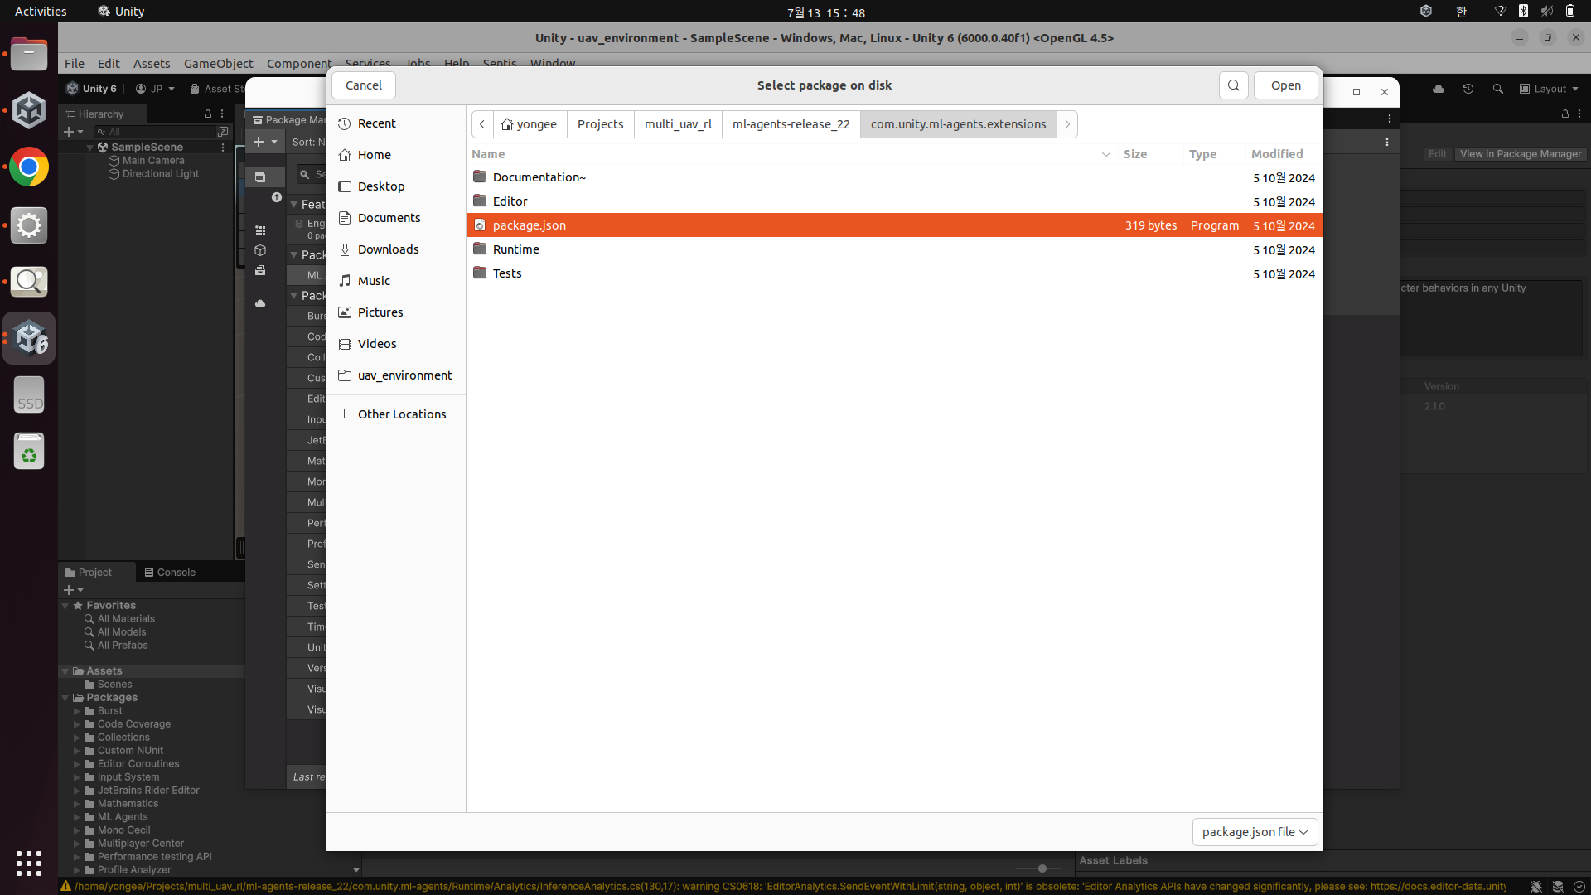Viewport: 1591px width, 895px height.
Task: Click the Inspector lock icon
Action: pyautogui.click(x=1565, y=114)
